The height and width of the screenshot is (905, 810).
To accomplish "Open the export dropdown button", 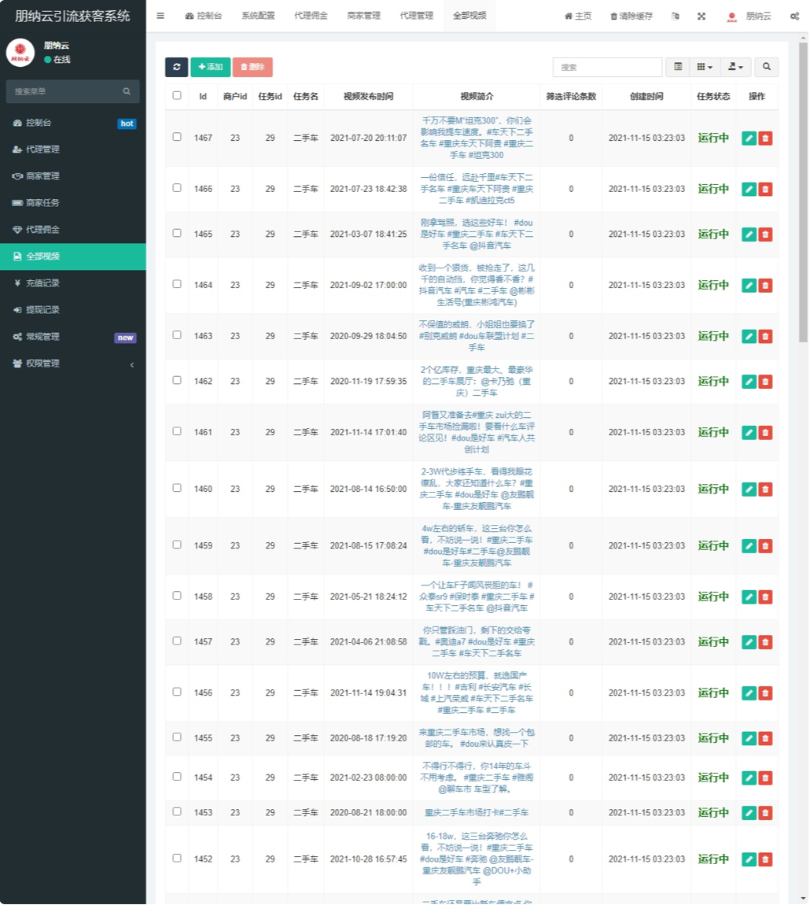I will pos(735,67).
